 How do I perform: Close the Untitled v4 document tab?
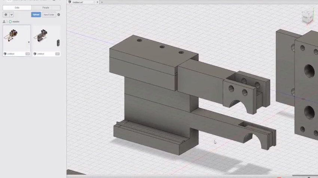[98, 2]
